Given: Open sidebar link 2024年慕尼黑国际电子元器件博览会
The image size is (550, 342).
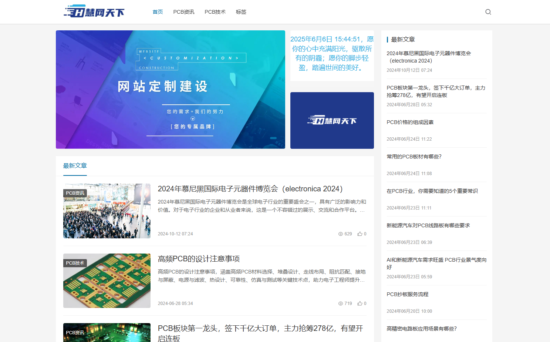Looking at the screenshot, I should (x=429, y=57).
